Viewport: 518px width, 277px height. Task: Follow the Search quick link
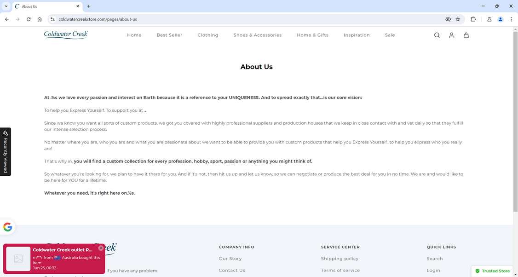(435, 259)
